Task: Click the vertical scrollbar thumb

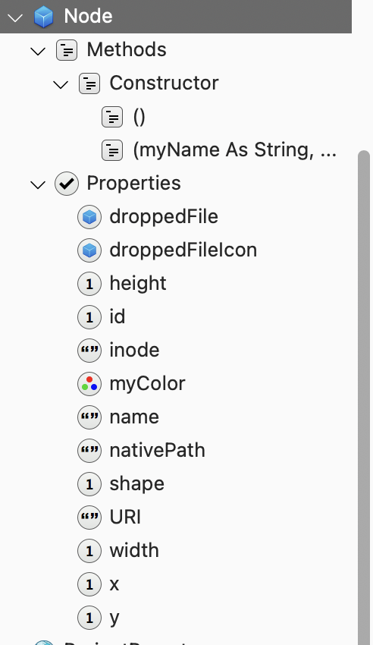Action: (x=364, y=398)
